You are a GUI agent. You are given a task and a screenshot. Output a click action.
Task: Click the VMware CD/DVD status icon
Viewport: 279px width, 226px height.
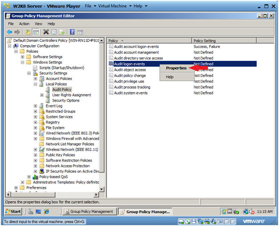click(187, 222)
